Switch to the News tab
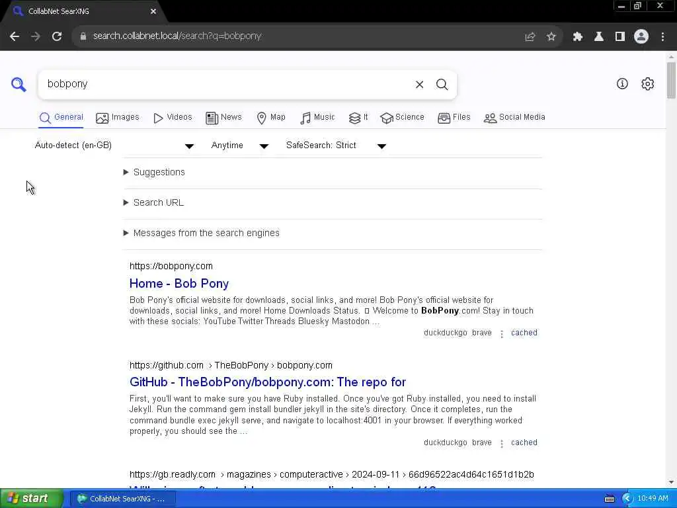Viewport: 677px width, 508px height. point(223,118)
